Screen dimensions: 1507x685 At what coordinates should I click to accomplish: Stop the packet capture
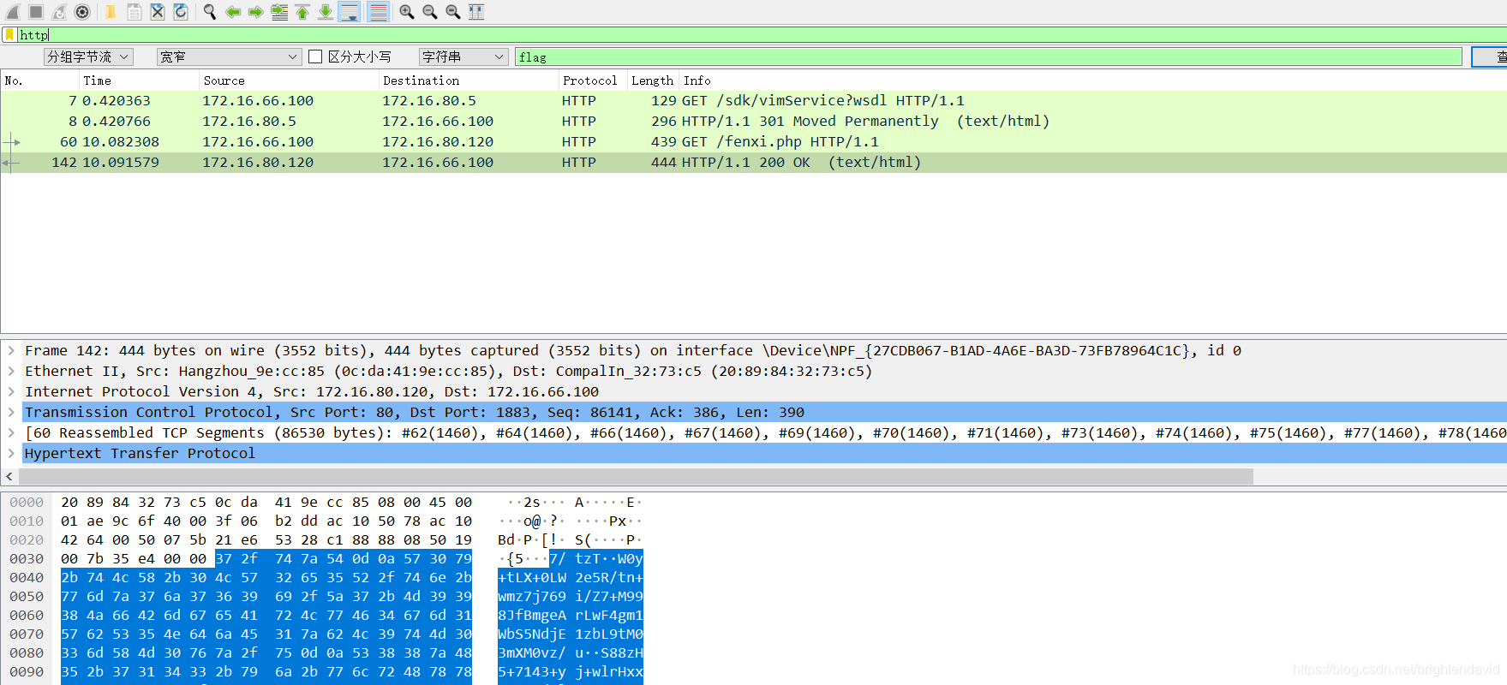coord(36,11)
